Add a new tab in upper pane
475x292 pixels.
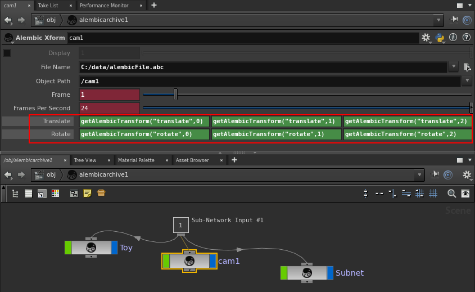(154, 5)
